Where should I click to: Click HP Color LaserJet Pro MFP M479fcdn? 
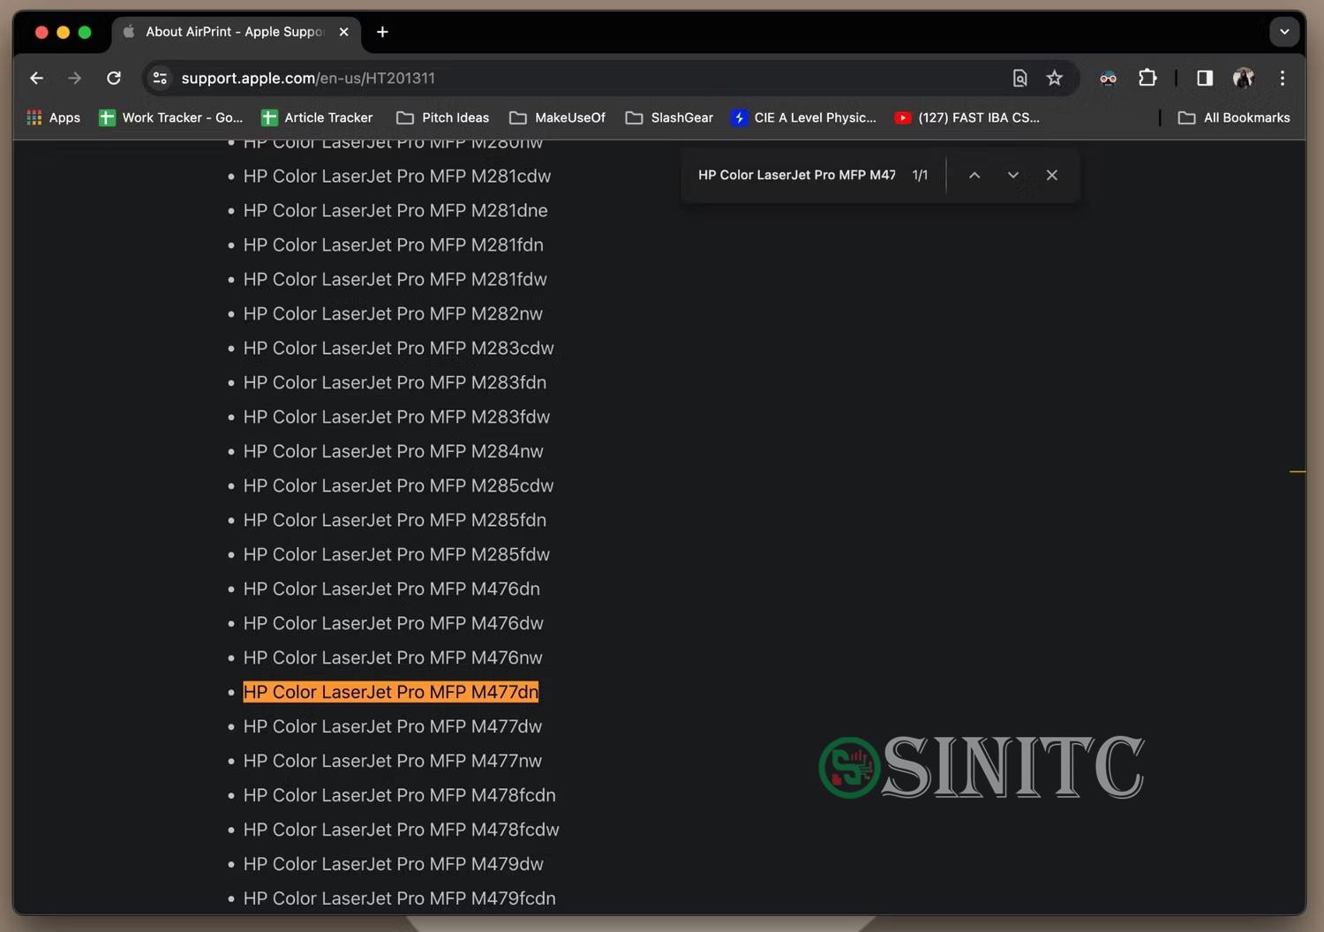400,899
